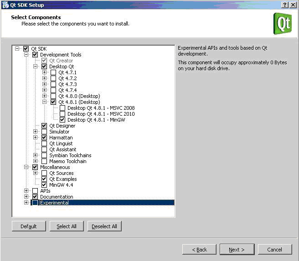Proceed with the Next button
Image resolution: width=299 pixels, height=261 pixels.
[x=237, y=249]
